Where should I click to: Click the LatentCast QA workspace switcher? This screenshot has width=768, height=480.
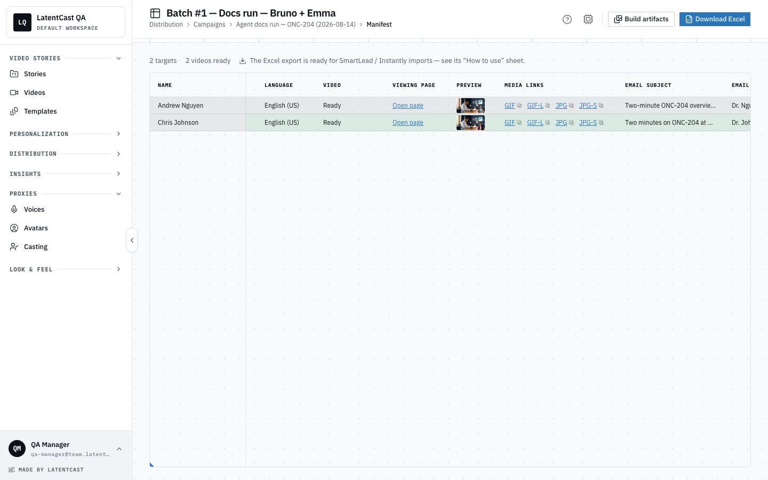point(66,22)
